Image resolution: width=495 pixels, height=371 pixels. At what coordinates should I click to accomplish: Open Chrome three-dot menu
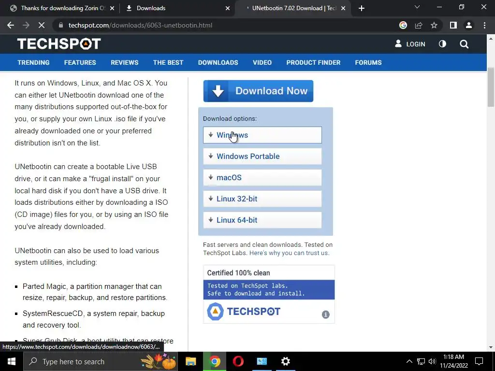click(x=484, y=25)
